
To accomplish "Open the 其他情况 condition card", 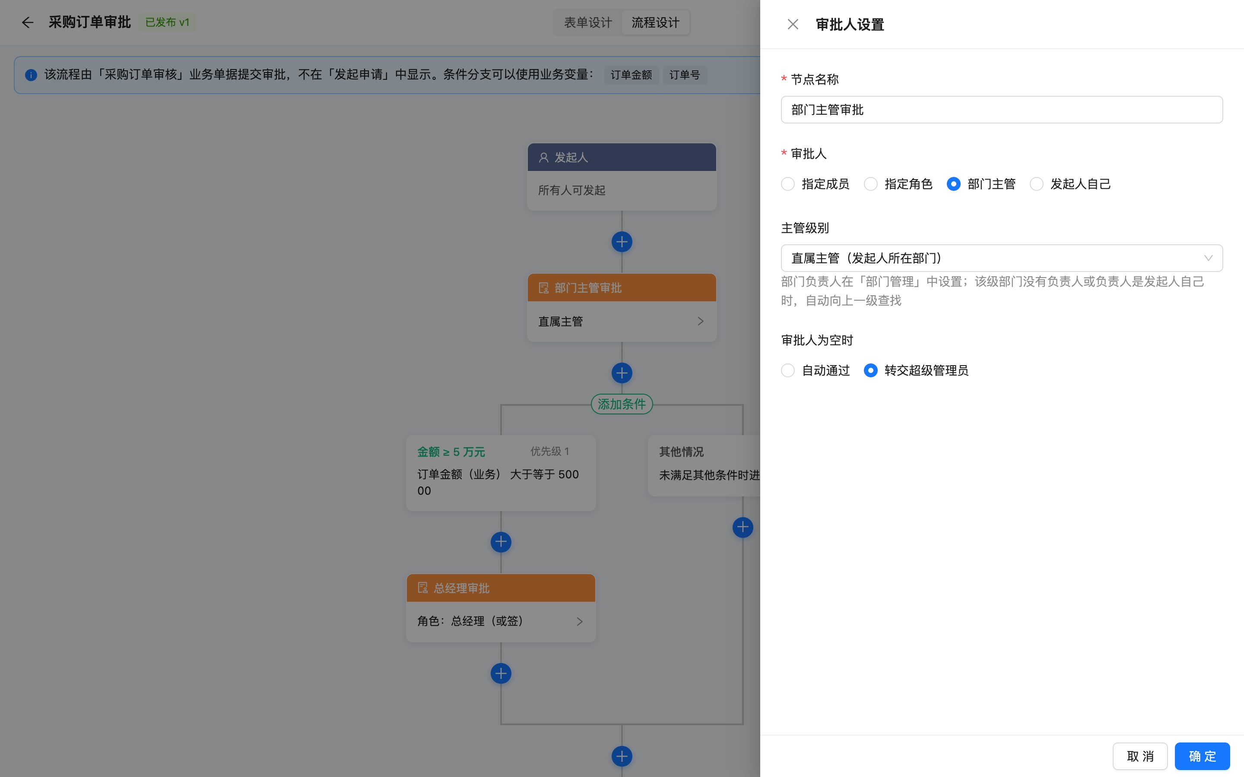I will (x=704, y=466).
